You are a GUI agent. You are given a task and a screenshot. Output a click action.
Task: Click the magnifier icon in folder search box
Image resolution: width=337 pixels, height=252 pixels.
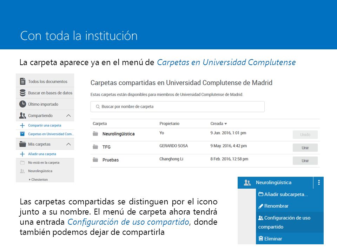[98, 106]
